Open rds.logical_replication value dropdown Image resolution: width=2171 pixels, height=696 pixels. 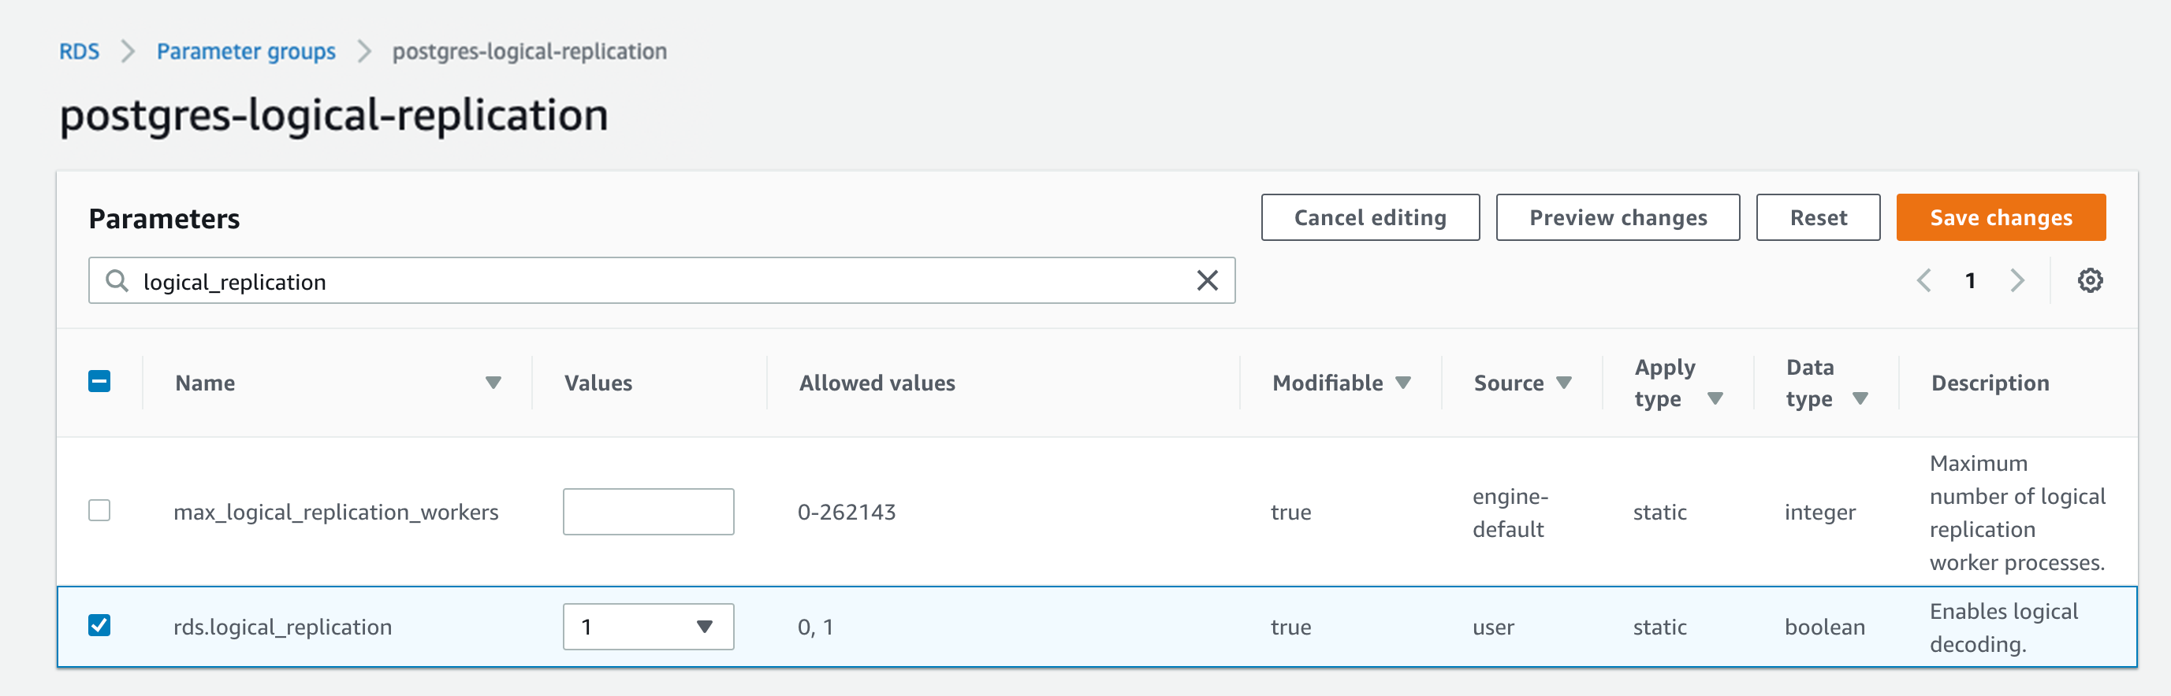[x=648, y=626]
